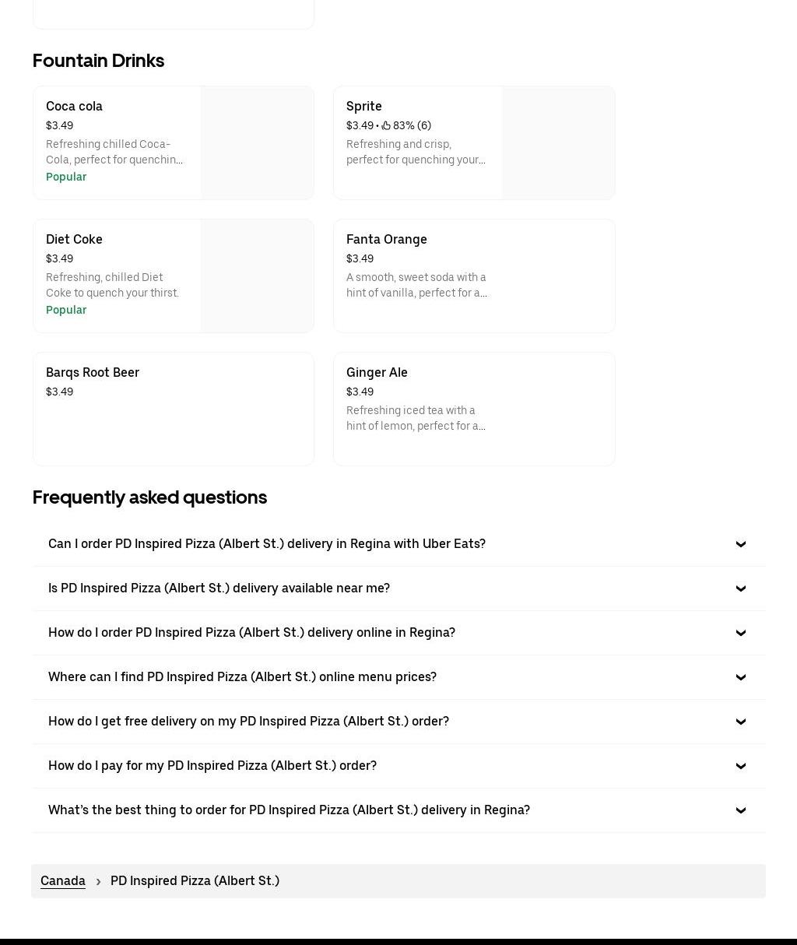This screenshot has height=945, width=797.
Task: Click the Ginger Ale description text
Action: pyautogui.click(x=416, y=418)
